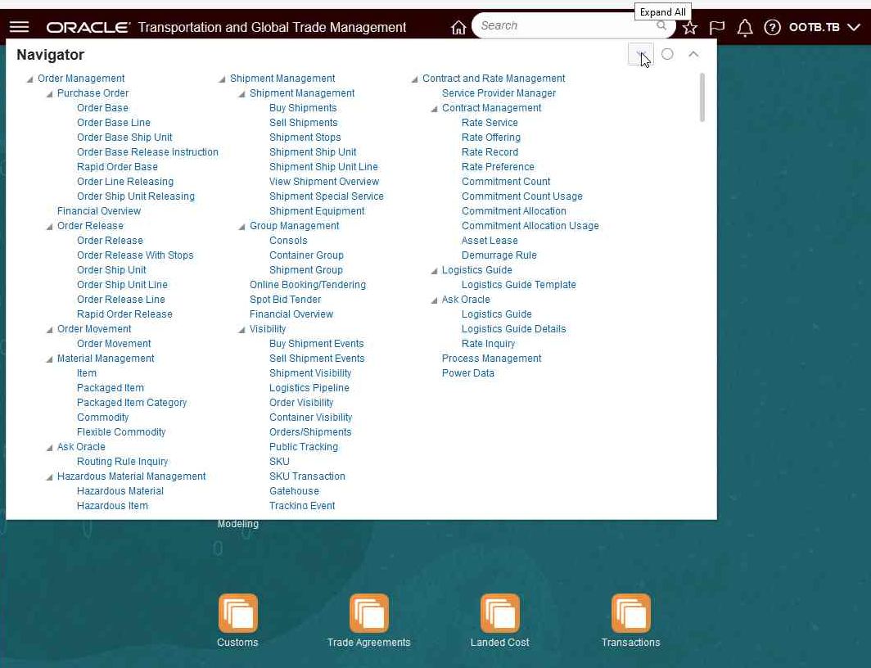
Task: Open the Help question mark icon
Action: pyautogui.click(x=772, y=27)
